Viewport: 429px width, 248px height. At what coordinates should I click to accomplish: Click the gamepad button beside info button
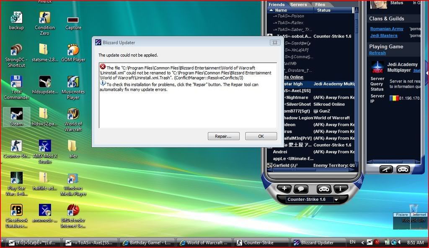tap(323, 189)
